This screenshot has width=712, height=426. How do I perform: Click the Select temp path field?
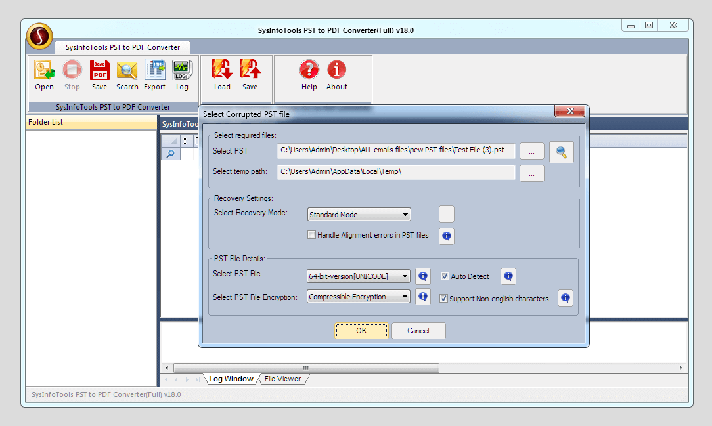[x=396, y=172]
